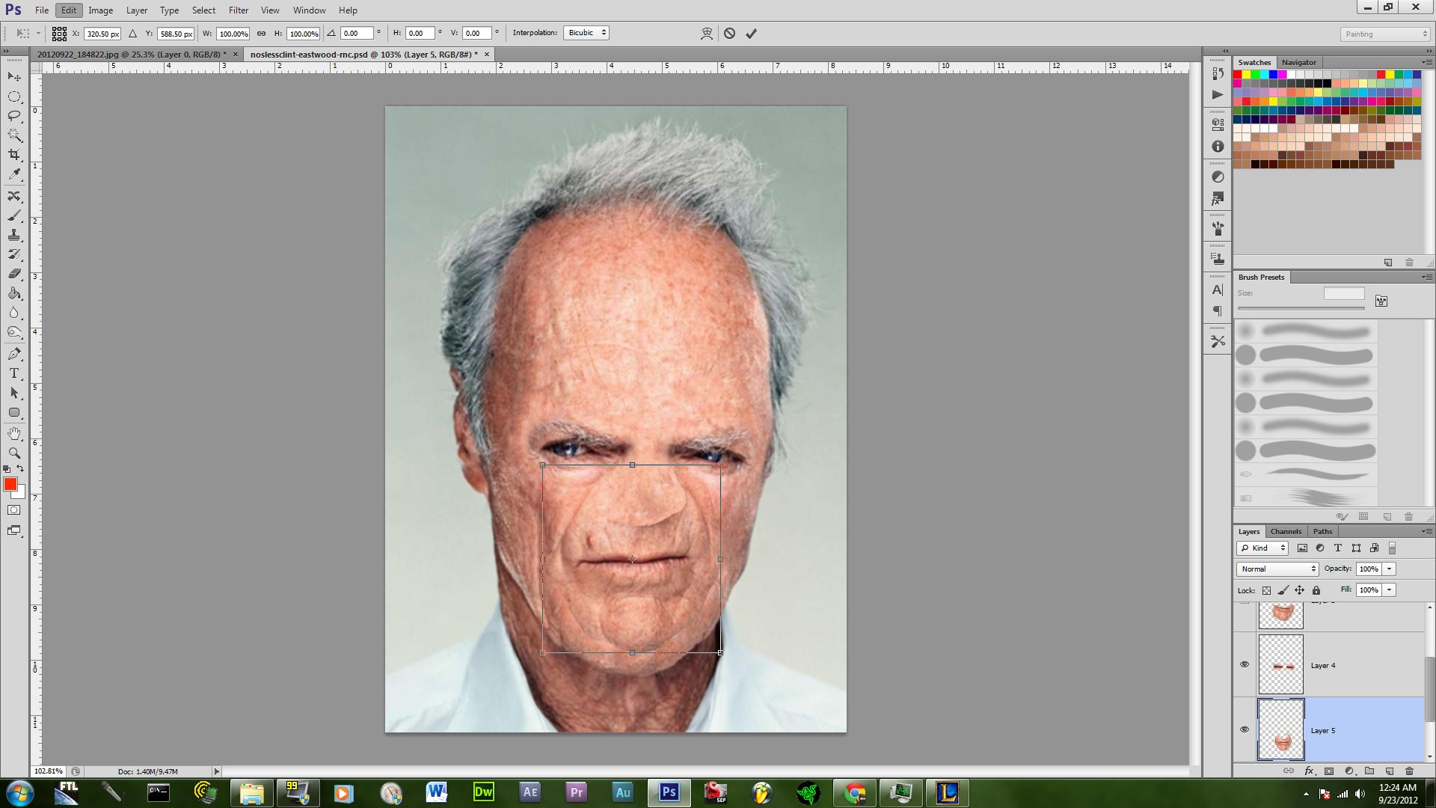
Task: Select the Clone Stamp tool
Action: (14, 236)
